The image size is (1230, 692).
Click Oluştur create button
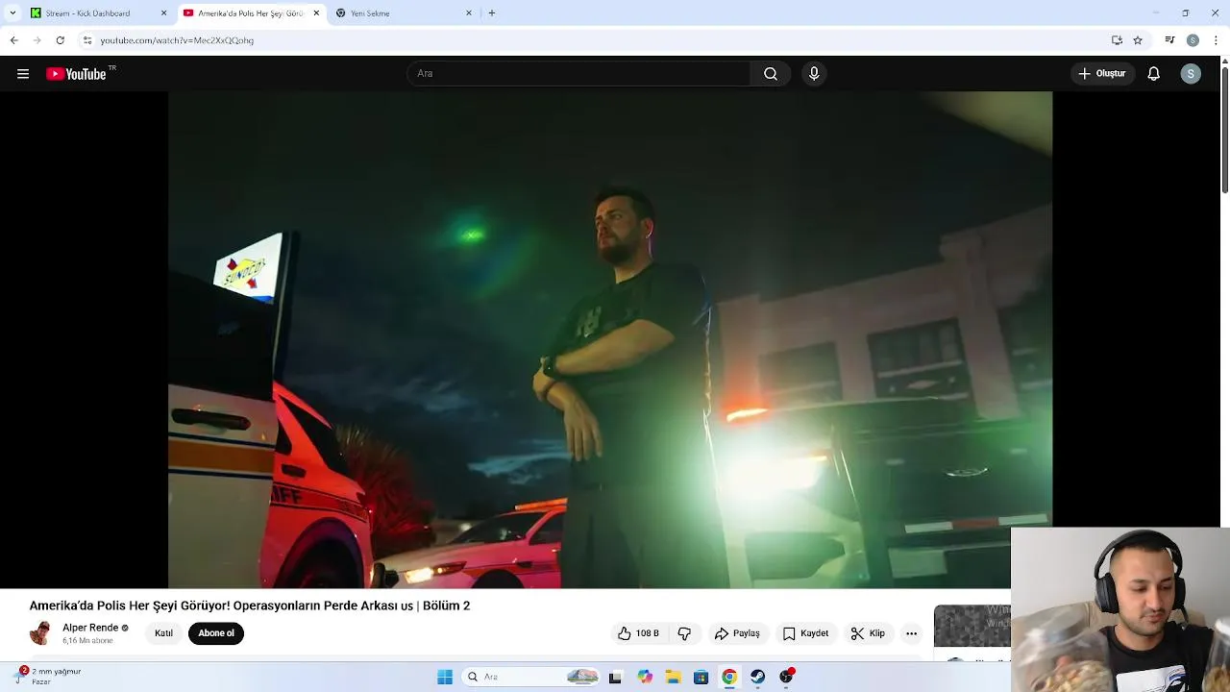(x=1102, y=74)
